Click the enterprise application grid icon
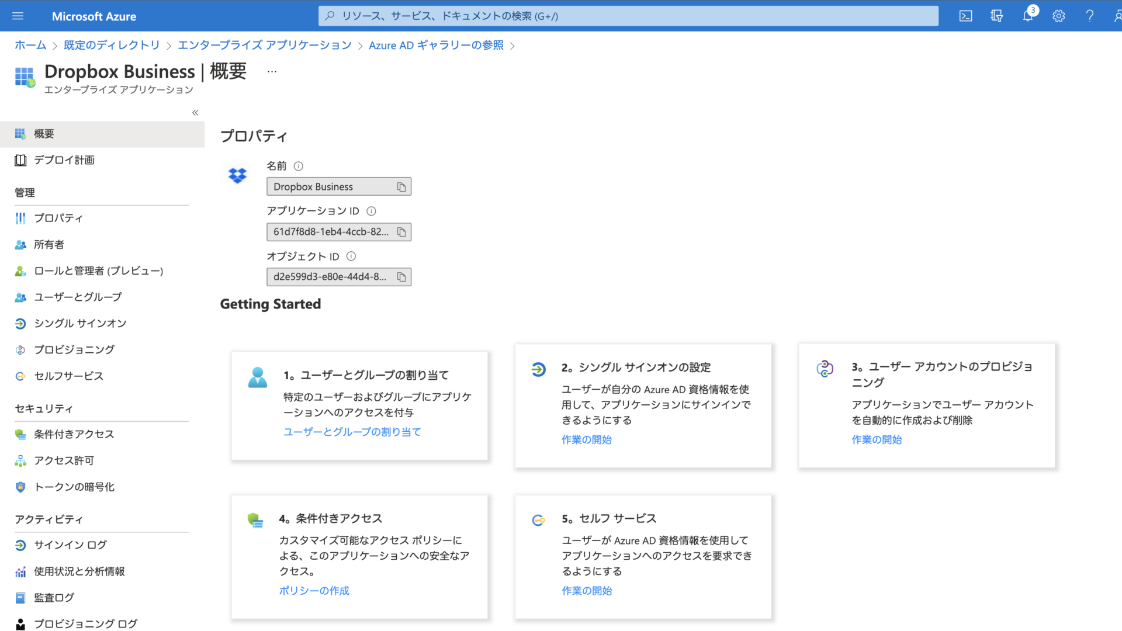 25,77
